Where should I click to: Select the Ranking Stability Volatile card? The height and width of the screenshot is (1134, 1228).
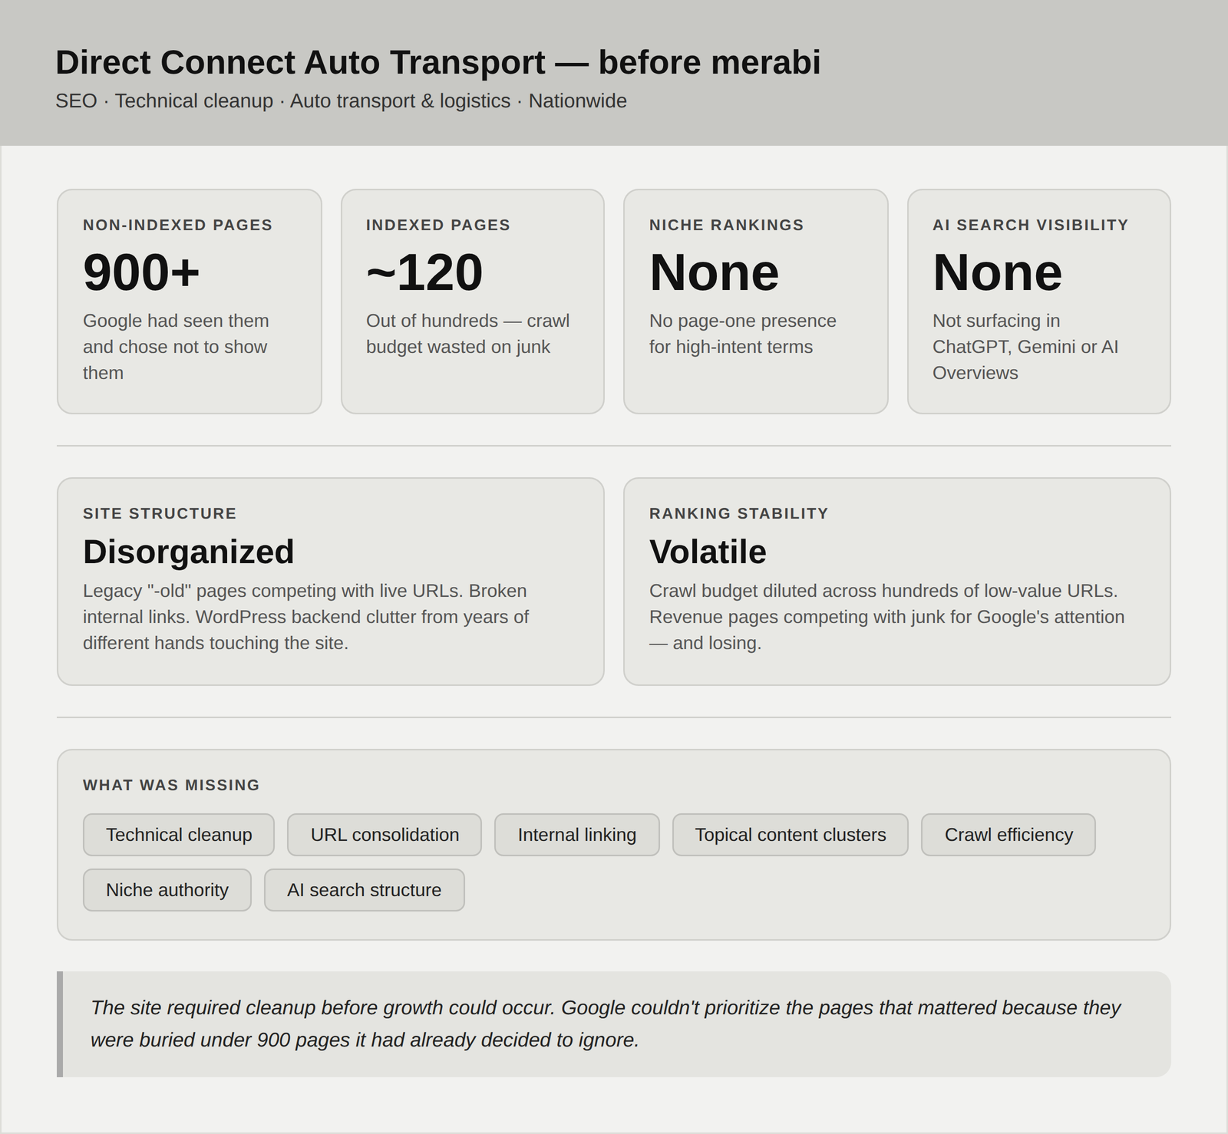click(x=897, y=582)
